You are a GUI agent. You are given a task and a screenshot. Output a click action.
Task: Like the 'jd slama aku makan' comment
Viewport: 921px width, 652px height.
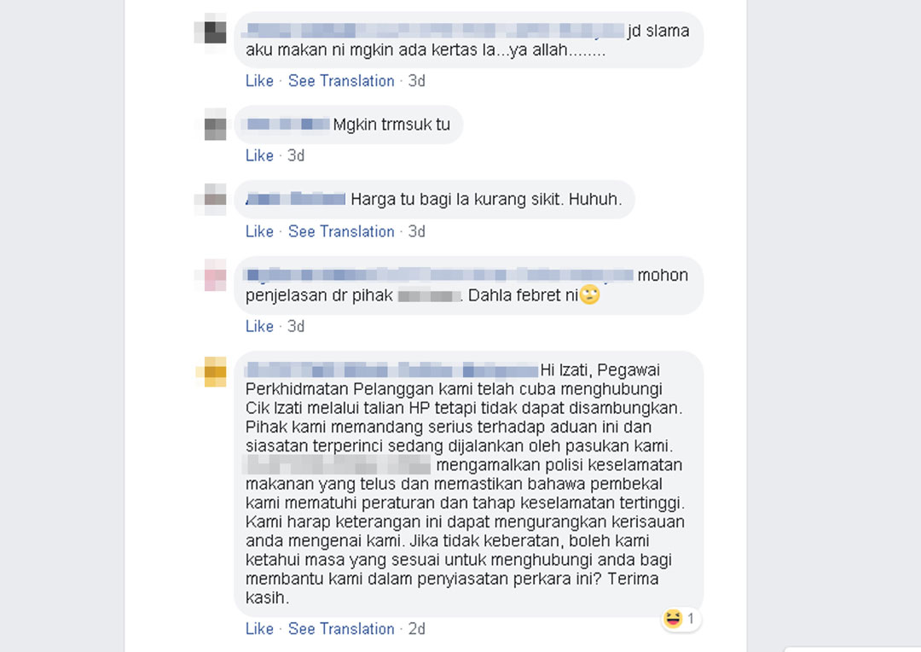pos(259,80)
